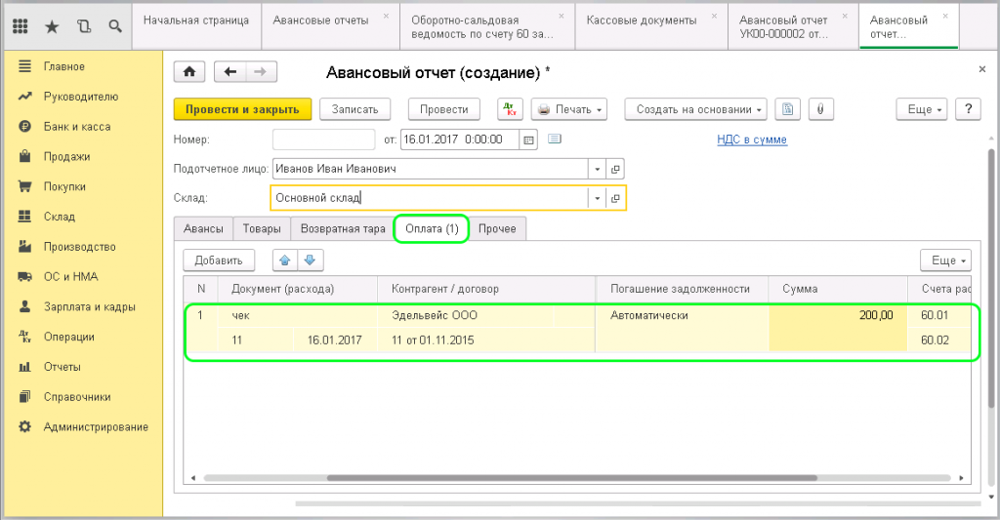Click the horizontal scrollbar under the table
The height and width of the screenshot is (520, 1000).
tap(576, 478)
